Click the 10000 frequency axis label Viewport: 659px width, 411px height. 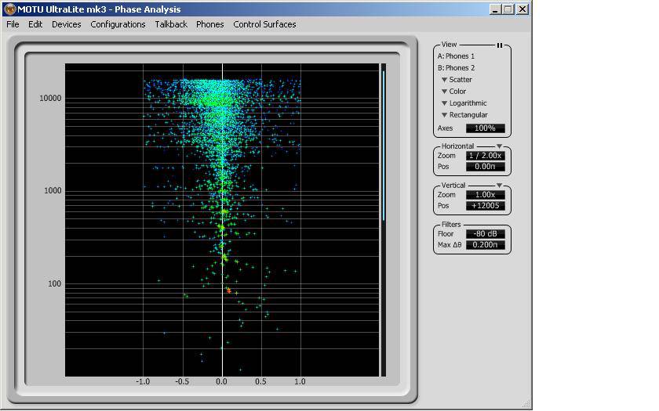point(50,98)
